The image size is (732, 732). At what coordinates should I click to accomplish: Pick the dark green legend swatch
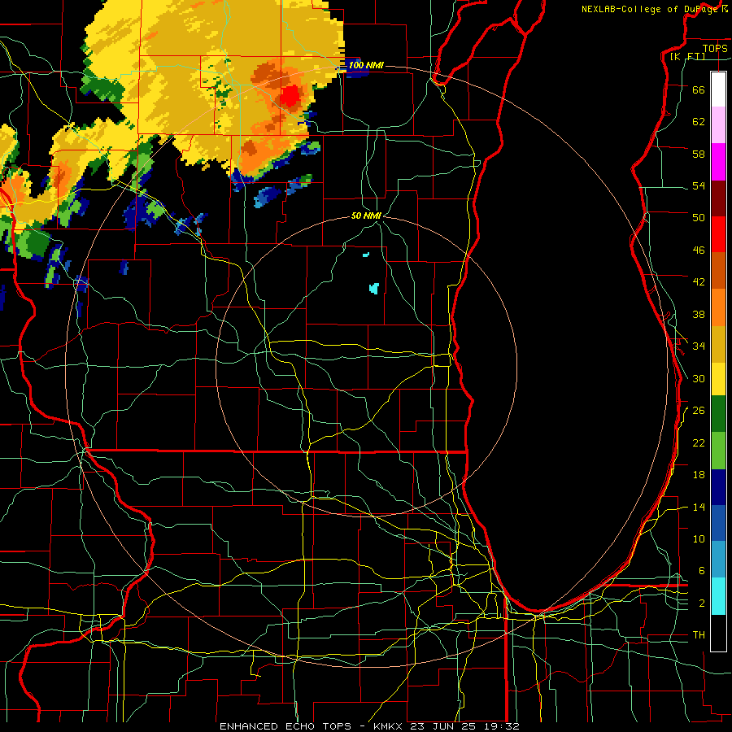pyautogui.click(x=718, y=414)
